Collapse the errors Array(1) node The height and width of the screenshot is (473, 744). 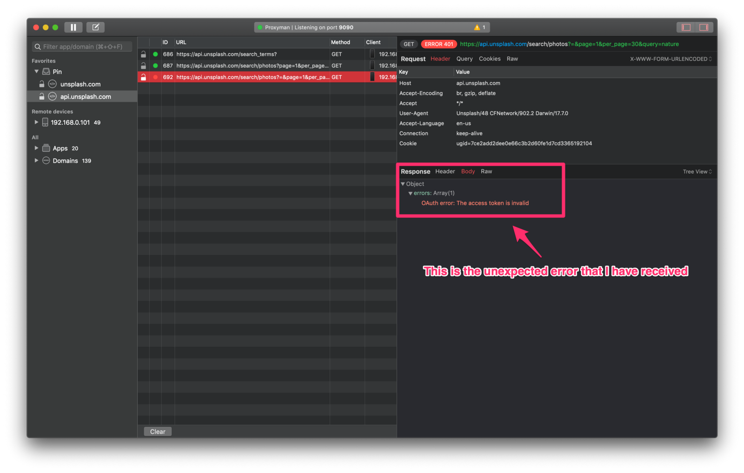point(410,193)
